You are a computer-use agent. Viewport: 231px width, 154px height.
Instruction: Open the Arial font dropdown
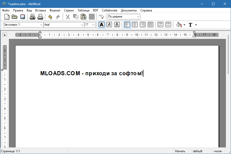tap(64, 25)
